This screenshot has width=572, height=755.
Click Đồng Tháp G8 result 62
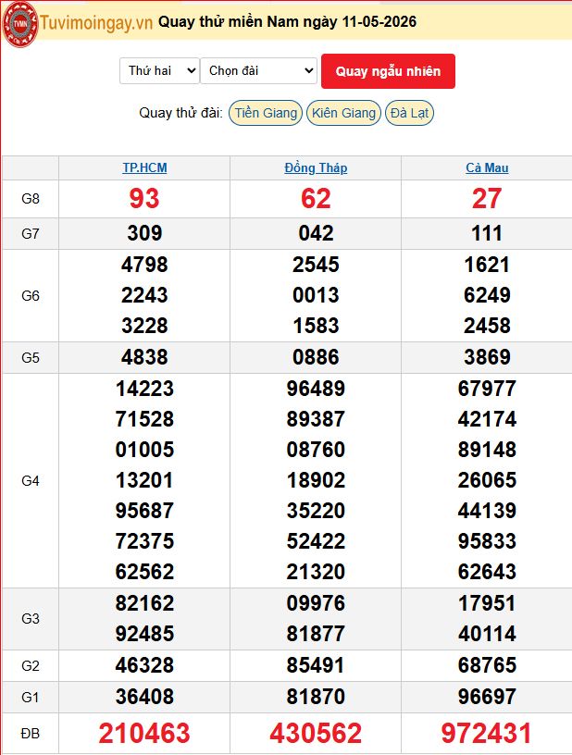coord(316,198)
